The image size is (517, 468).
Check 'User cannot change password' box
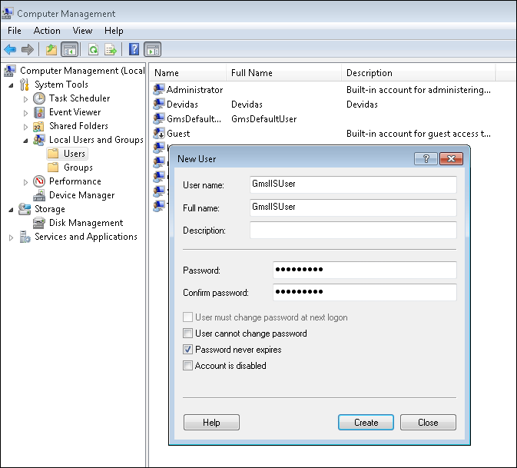[188, 334]
